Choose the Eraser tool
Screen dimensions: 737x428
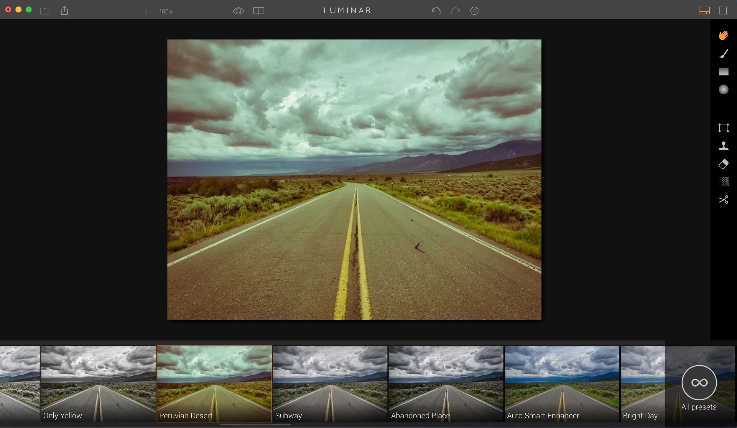[723, 164]
